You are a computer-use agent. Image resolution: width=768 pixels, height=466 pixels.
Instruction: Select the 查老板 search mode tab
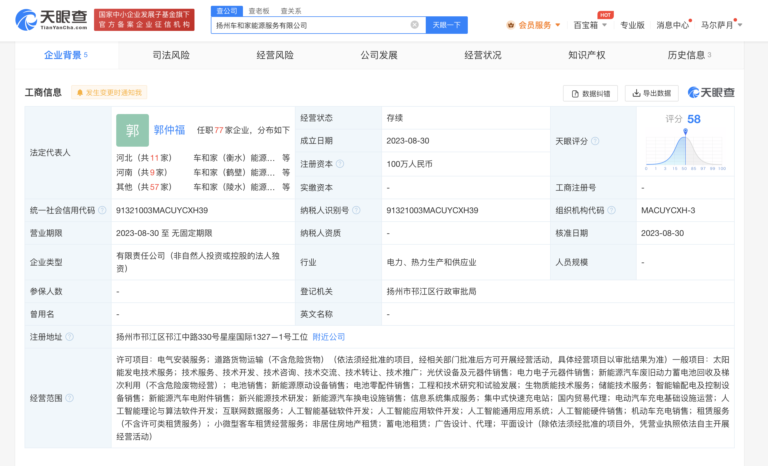coord(259,11)
